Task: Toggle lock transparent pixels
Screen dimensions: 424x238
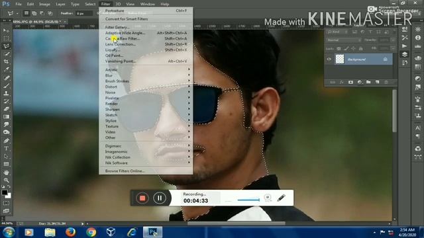Action: click(339, 48)
